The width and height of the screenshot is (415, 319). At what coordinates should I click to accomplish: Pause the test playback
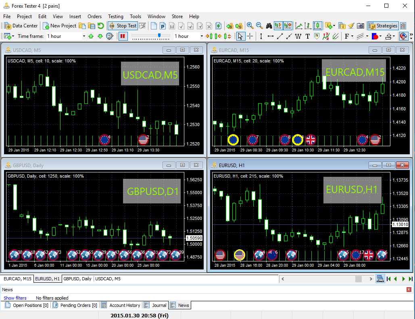coord(123,36)
